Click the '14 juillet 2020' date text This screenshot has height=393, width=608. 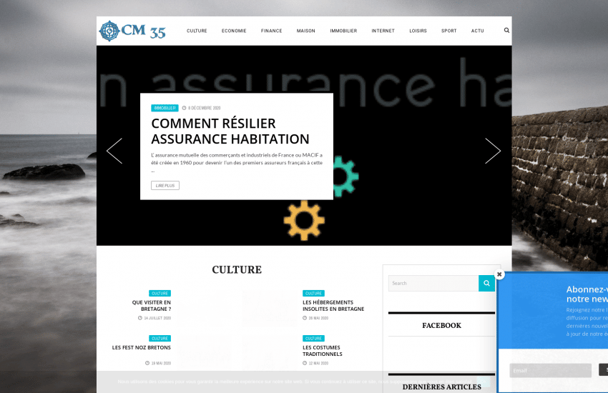coord(157,318)
